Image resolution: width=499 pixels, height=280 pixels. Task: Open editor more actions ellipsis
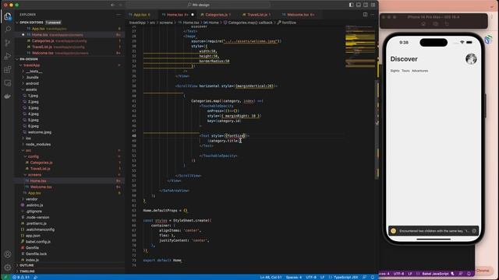click(x=373, y=15)
